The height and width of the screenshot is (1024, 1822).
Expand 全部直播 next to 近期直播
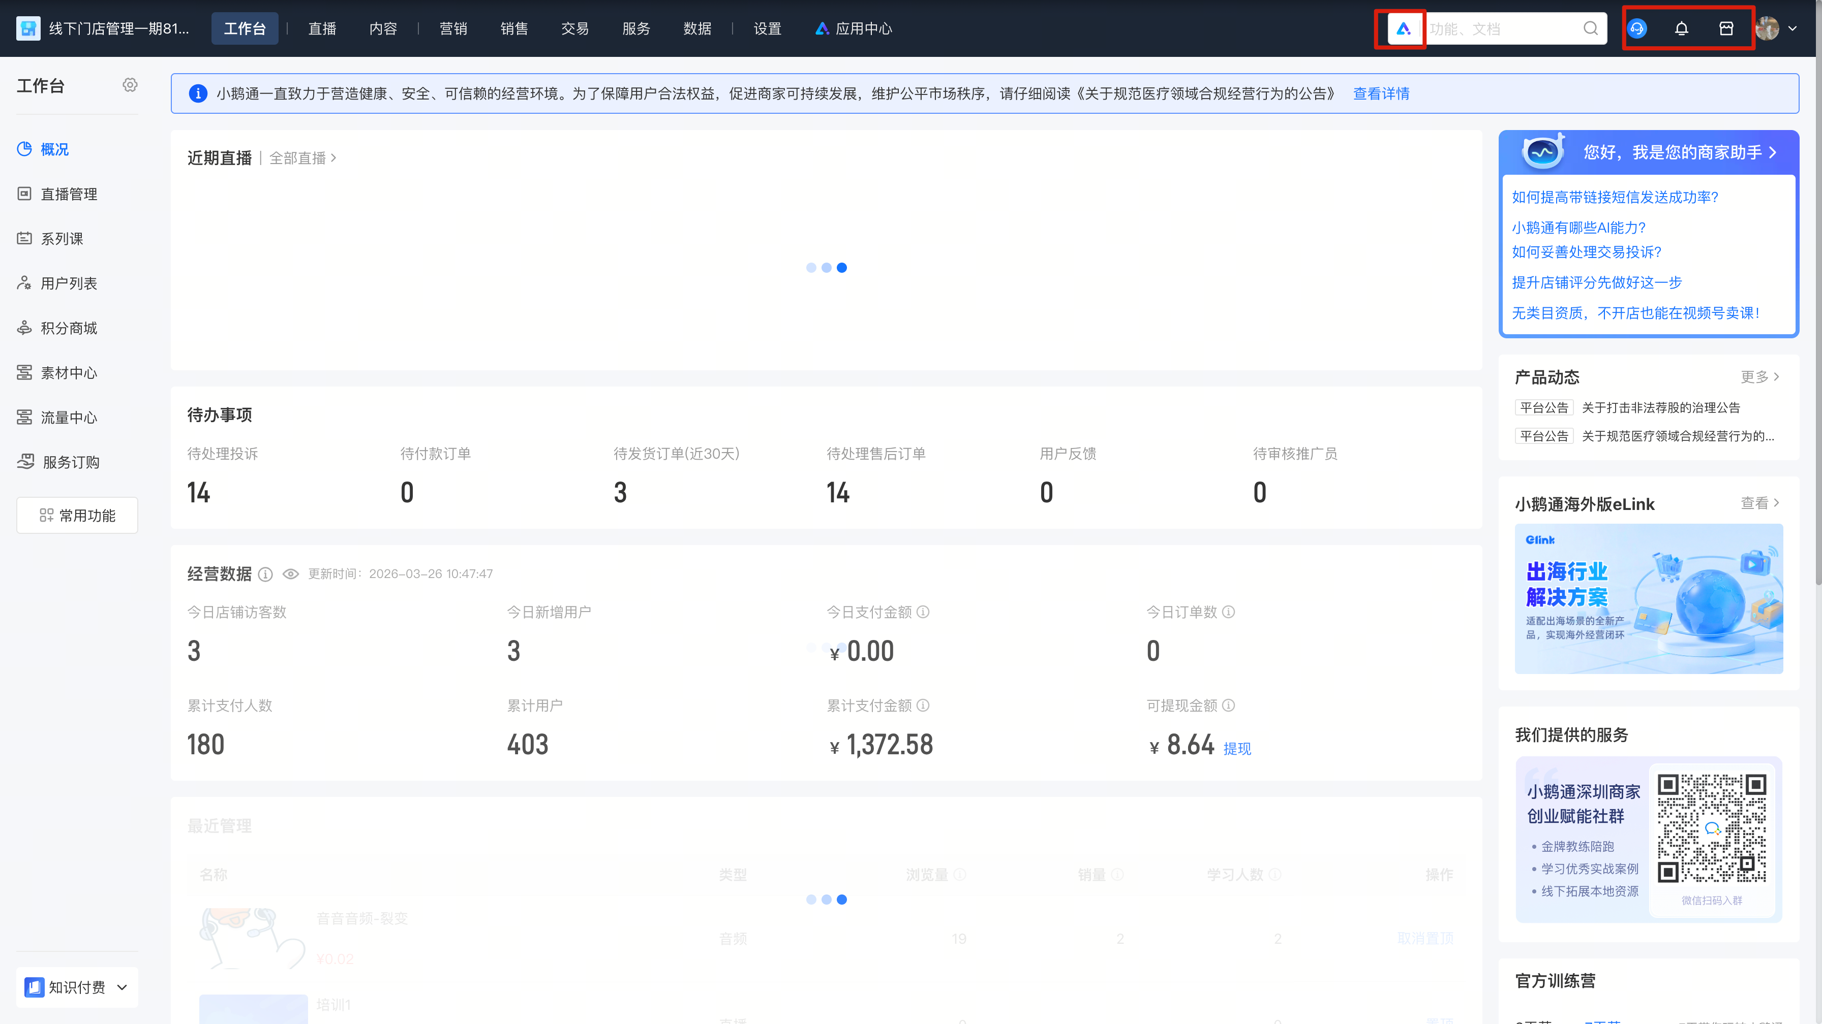coord(302,157)
